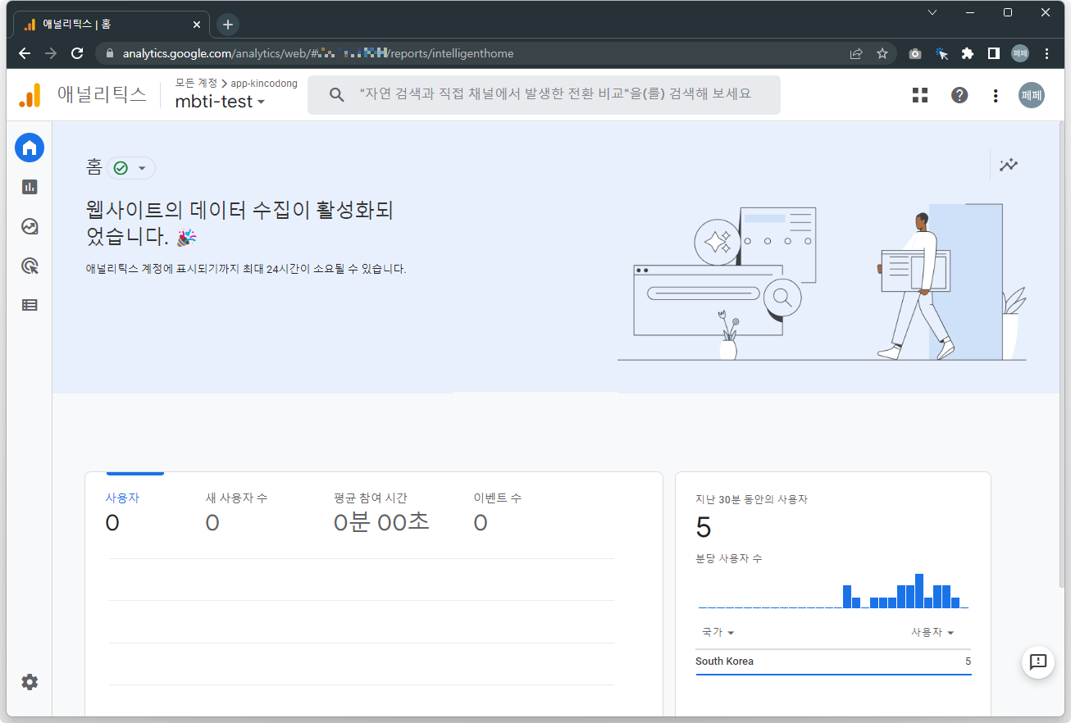Image resolution: width=1071 pixels, height=723 pixels.
Task: Open the mbti-test property selector
Action: (x=218, y=102)
